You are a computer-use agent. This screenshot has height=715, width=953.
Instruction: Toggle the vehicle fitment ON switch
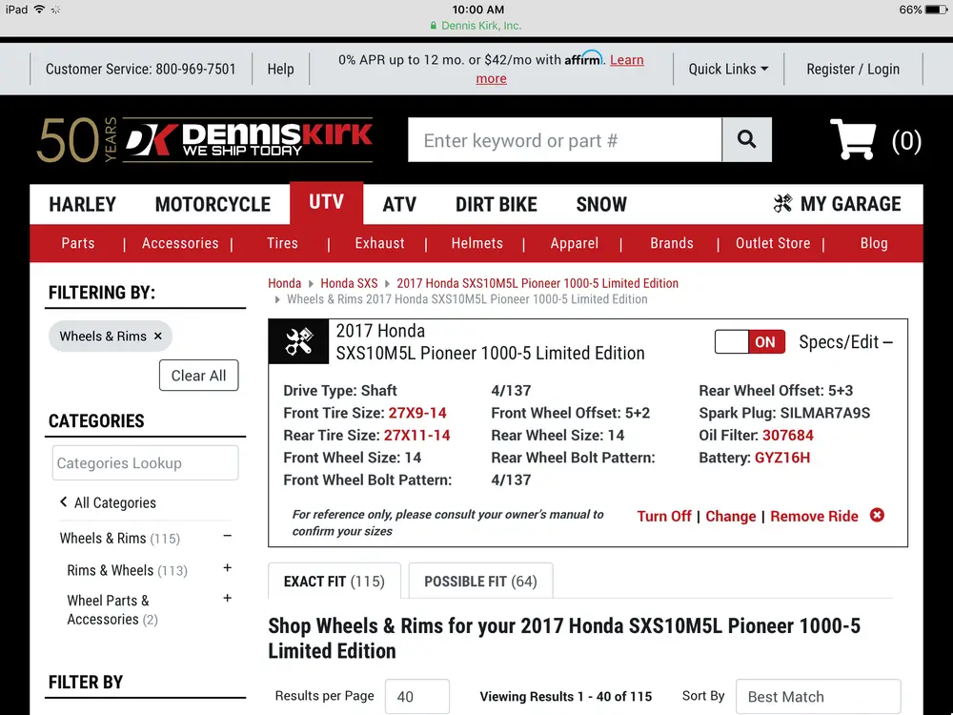[749, 341]
